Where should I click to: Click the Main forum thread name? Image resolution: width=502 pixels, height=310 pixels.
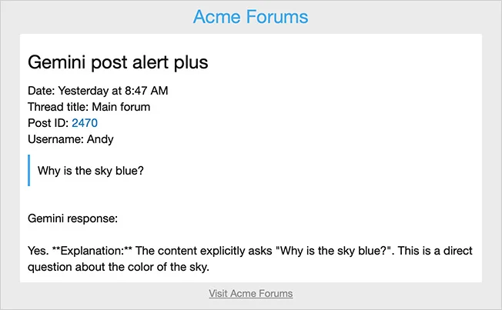coord(121,107)
